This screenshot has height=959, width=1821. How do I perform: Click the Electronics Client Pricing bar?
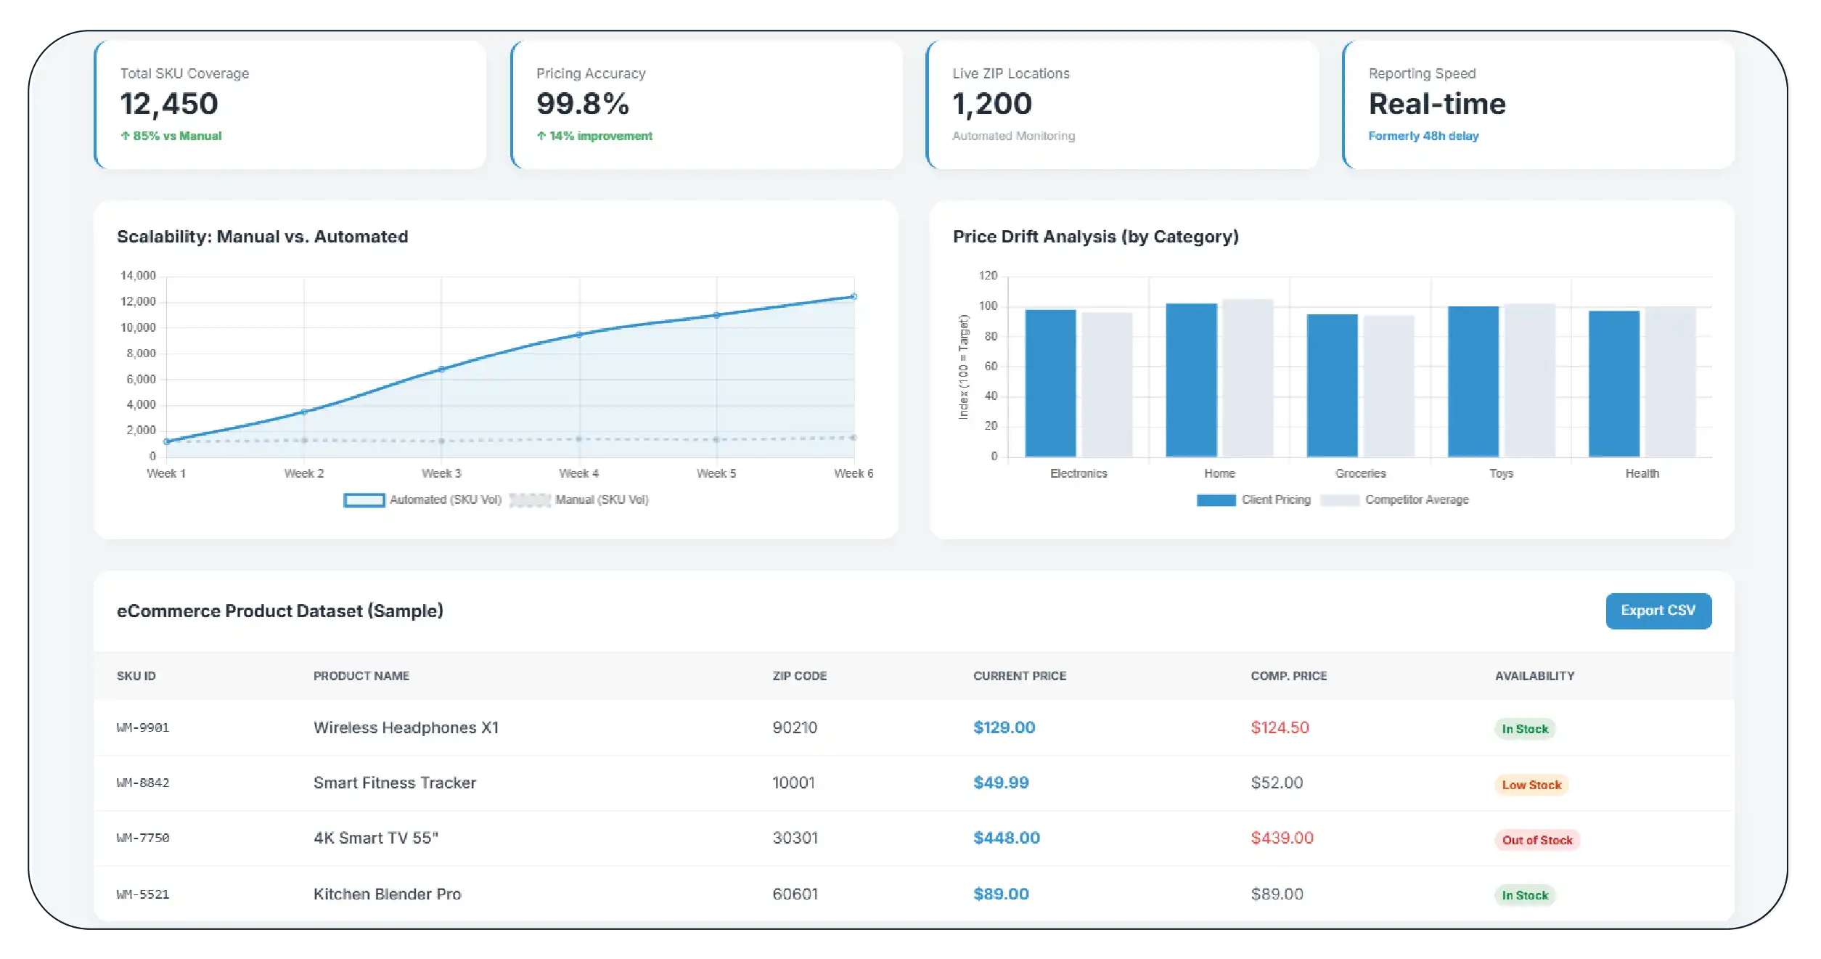pyautogui.click(x=1049, y=383)
